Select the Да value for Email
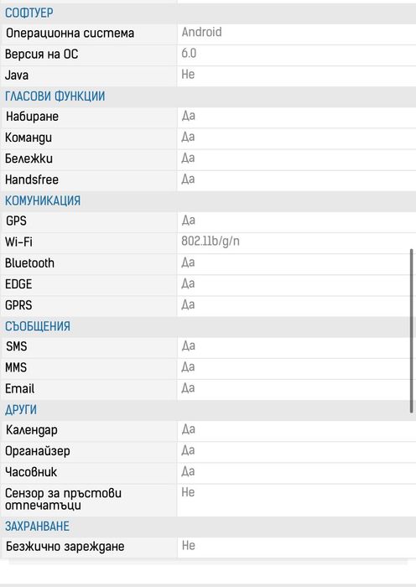 click(x=188, y=387)
